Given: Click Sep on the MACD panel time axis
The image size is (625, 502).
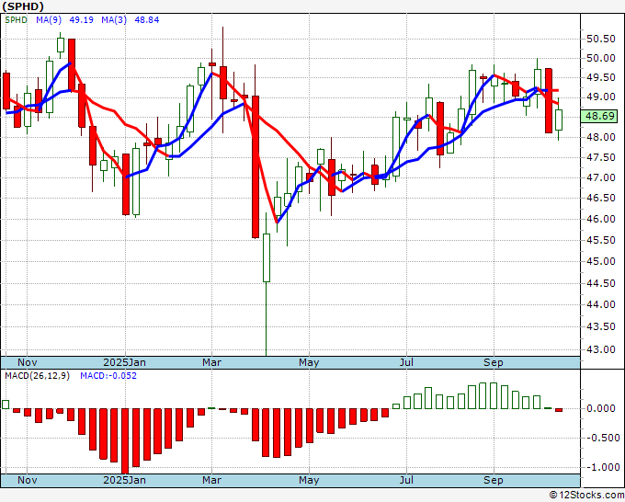Looking at the screenshot, I should [x=493, y=480].
